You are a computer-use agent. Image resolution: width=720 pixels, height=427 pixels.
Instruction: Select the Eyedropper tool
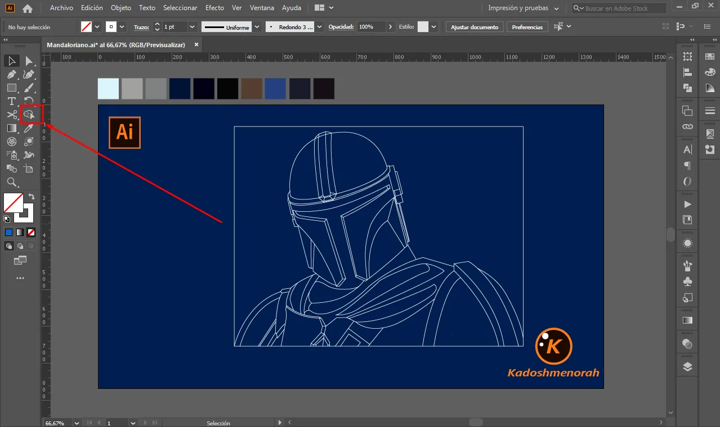29,128
